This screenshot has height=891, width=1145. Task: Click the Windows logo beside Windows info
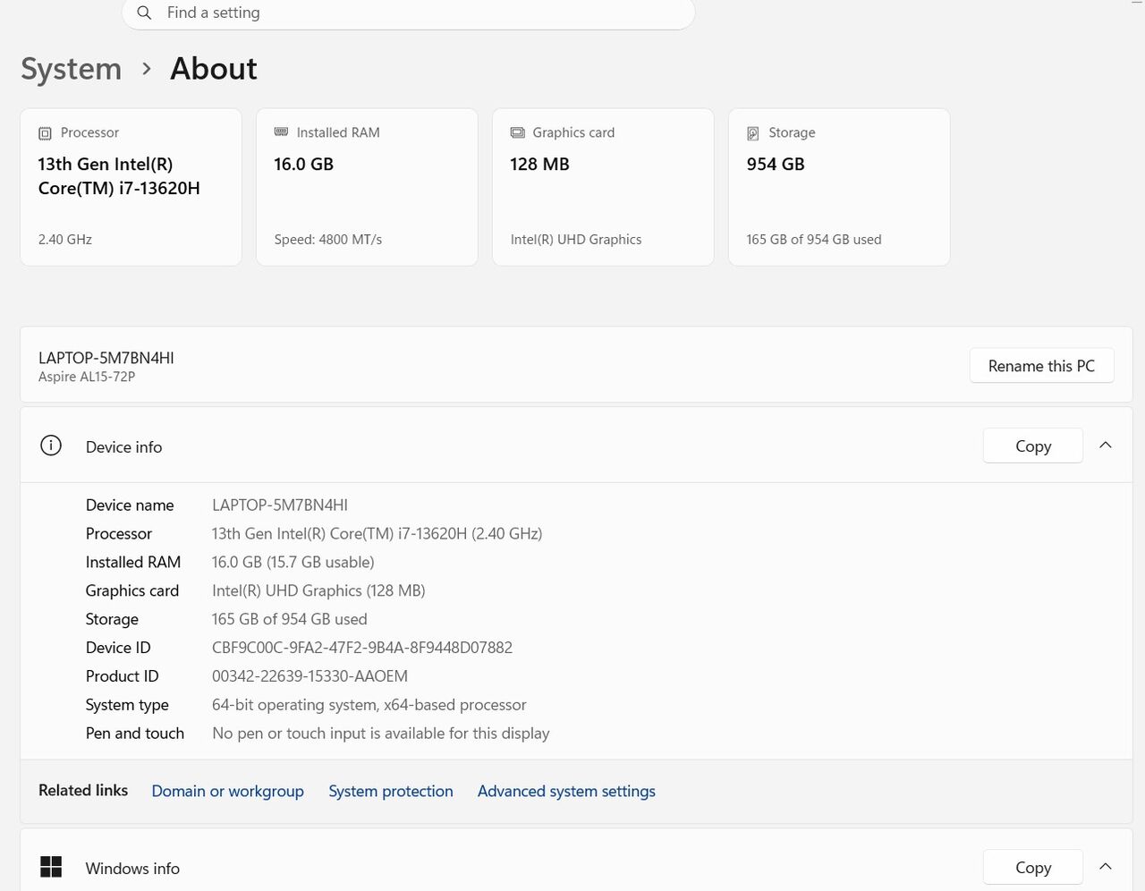click(x=51, y=867)
